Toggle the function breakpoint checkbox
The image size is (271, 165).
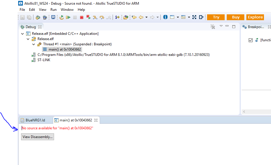point(250,40)
